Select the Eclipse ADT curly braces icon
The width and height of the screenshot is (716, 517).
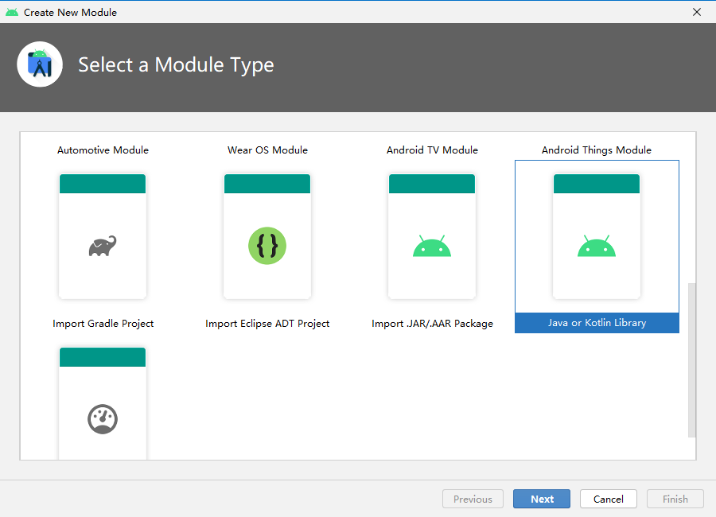click(x=267, y=246)
